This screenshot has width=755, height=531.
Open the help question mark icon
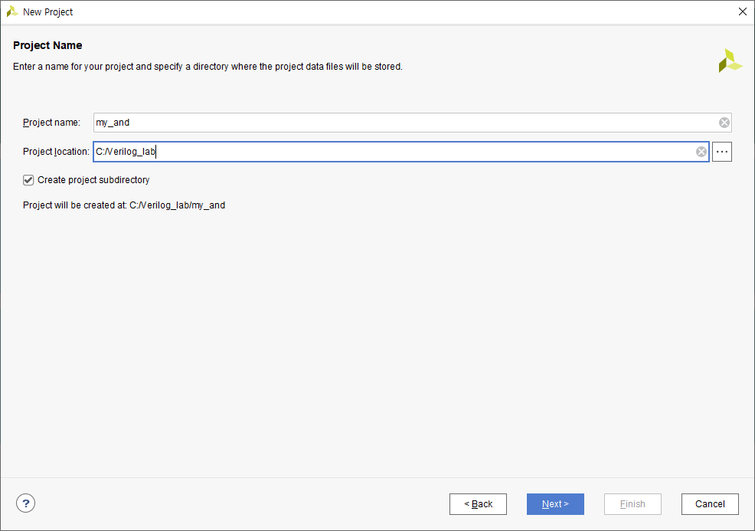(25, 503)
